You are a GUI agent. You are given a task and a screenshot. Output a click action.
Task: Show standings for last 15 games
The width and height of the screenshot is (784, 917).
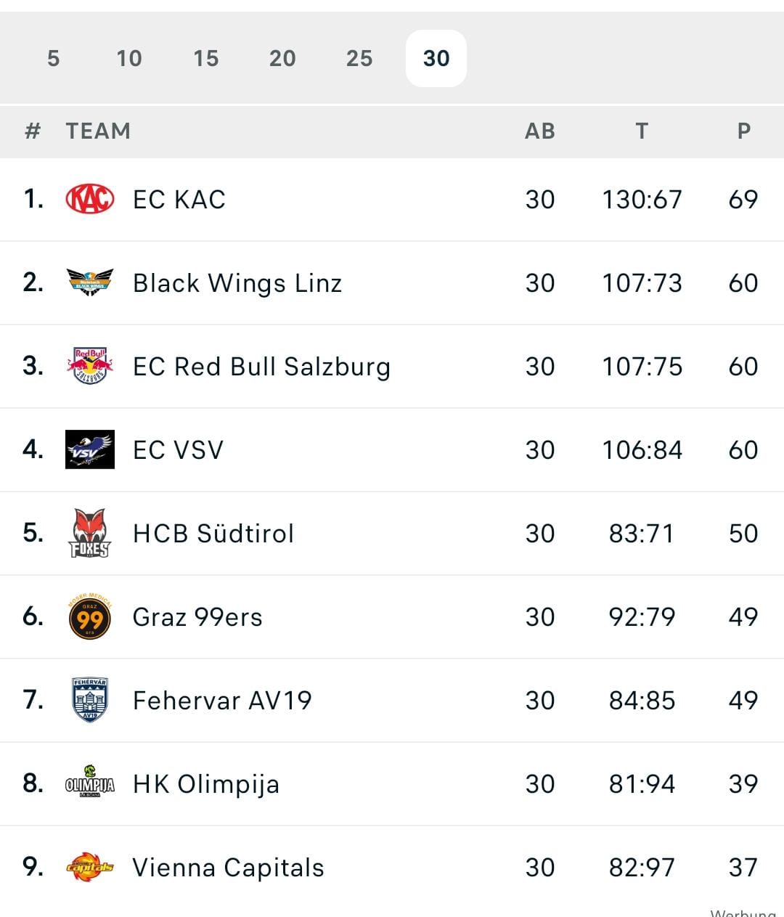pos(206,58)
